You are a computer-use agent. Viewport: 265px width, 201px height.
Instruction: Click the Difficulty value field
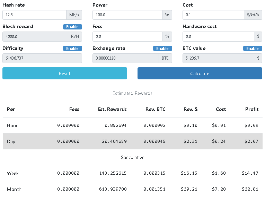pyautogui.click(x=42, y=58)
